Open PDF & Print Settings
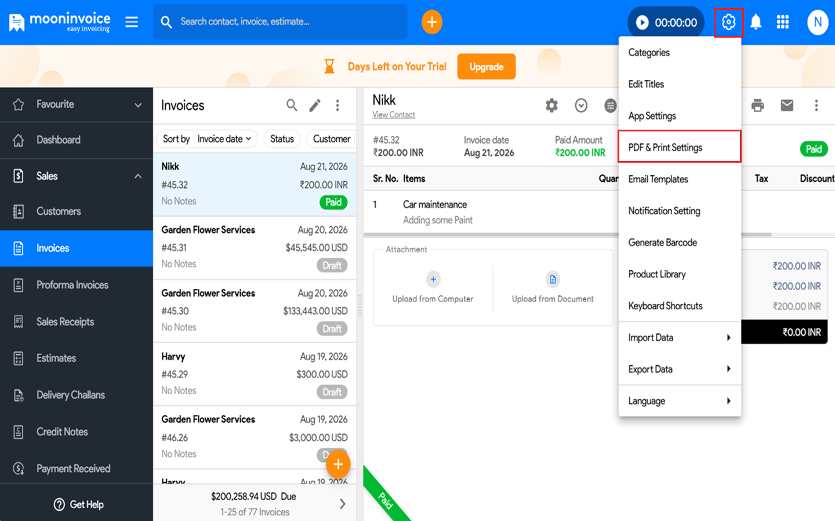The height and width of the screenshot is (521, 835). pyautogui.click(x=680, y=148)
